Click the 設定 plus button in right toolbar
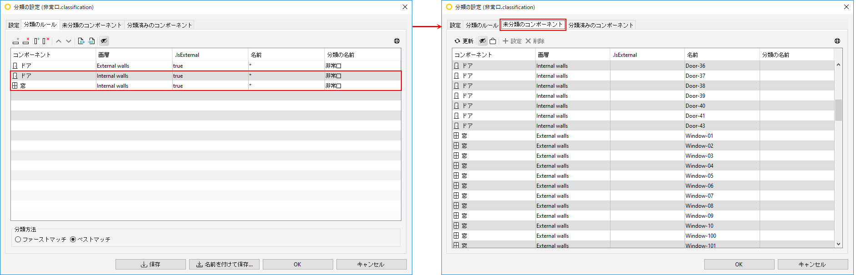The image size is (856, 275). pyautogui.click(x=512, y=41)
